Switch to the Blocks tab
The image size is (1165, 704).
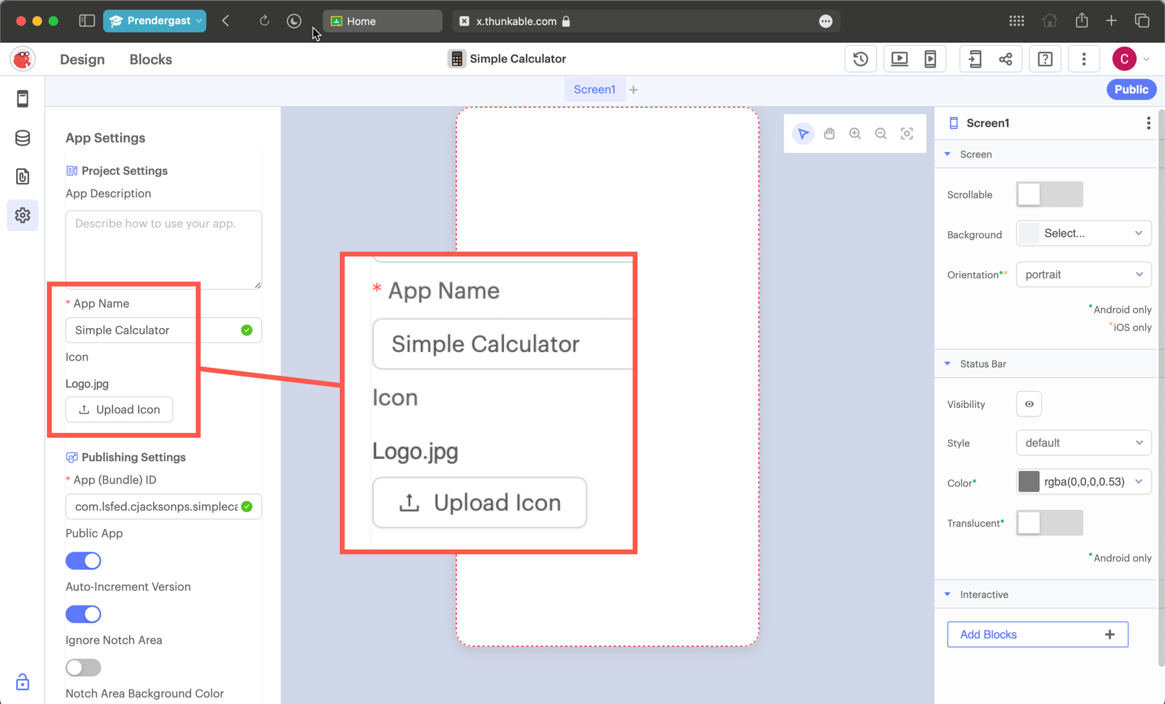(150, 59)
